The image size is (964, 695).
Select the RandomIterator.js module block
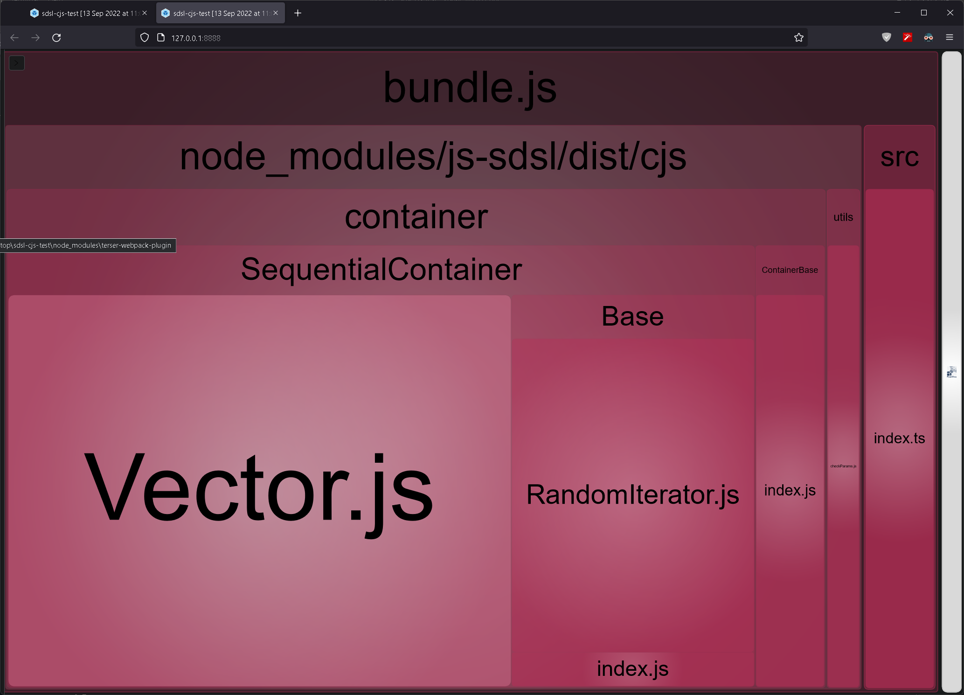click(x=632, y=494)
